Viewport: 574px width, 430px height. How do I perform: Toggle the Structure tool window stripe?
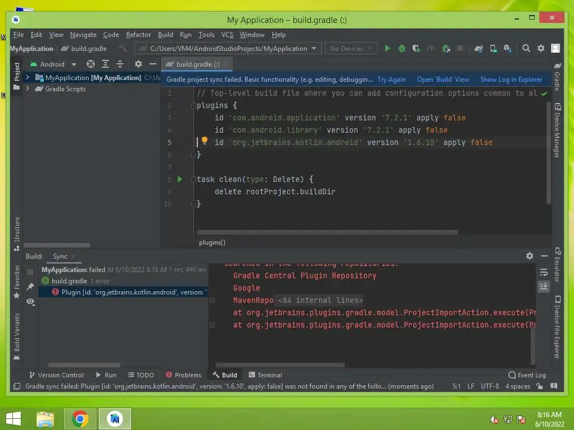(16, 233)
